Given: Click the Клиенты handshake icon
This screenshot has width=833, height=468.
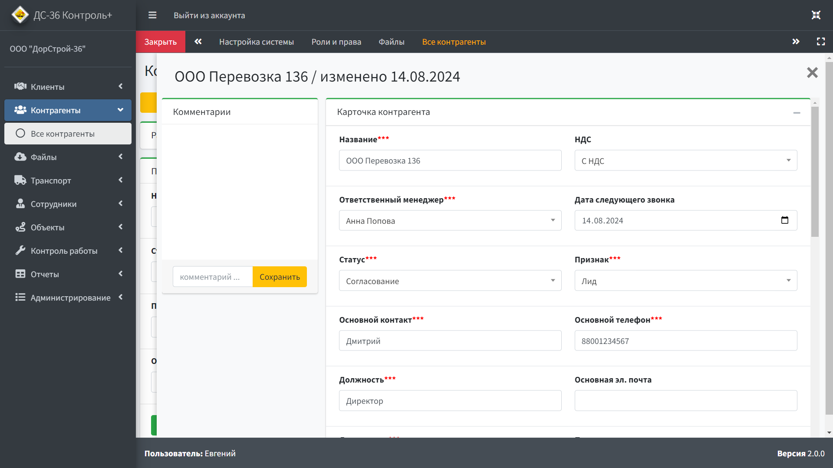Looking at the screenshot, I should pyautogui.click(x=20, y=86).
